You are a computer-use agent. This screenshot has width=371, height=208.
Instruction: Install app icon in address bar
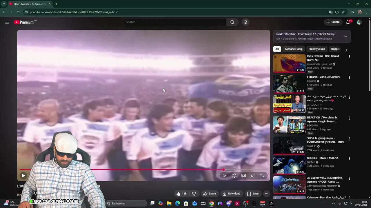(337, 12)
